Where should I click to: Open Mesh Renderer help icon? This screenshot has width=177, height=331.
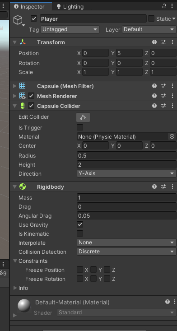[x=154, y=96]
